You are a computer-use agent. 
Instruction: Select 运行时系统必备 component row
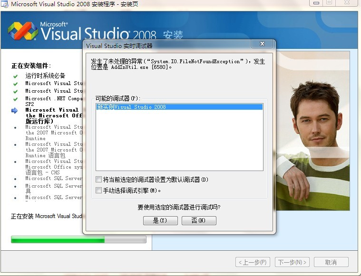(x=45, y=76)
